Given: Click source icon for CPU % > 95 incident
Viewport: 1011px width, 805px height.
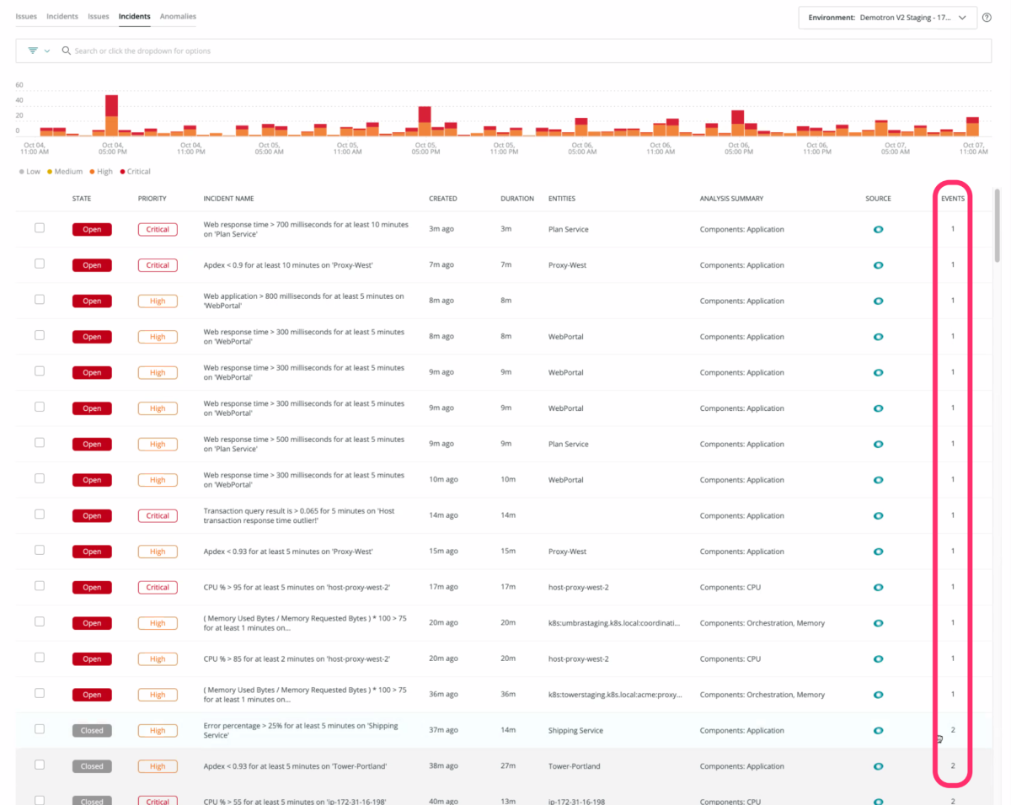Looking at the screenshot, I should pyautogui.click(x=878, y=587).
